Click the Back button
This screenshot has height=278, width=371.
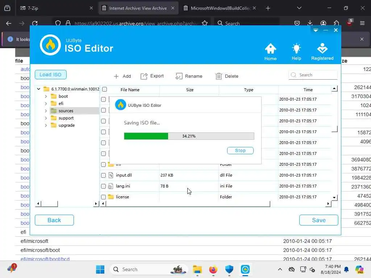(54, 220)
